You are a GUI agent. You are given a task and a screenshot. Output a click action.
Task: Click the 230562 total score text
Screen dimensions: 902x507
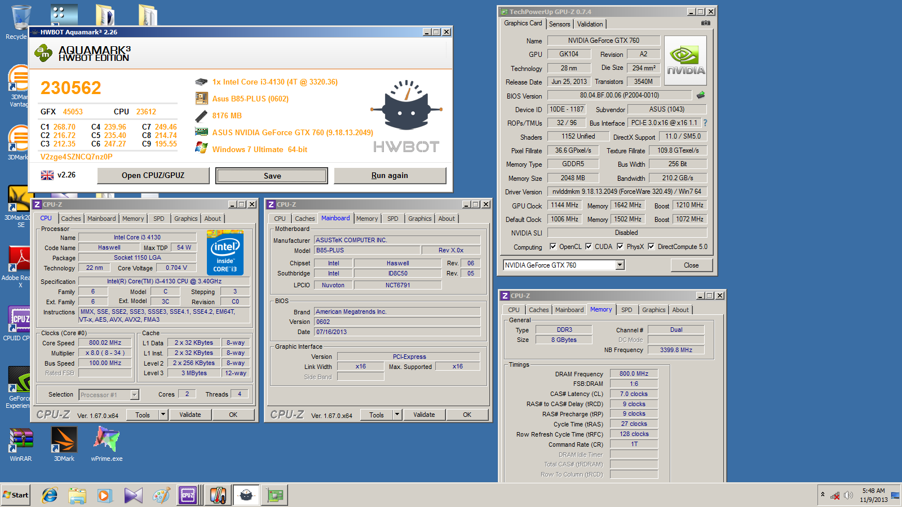pyautogui.click(x=71, y=88)
